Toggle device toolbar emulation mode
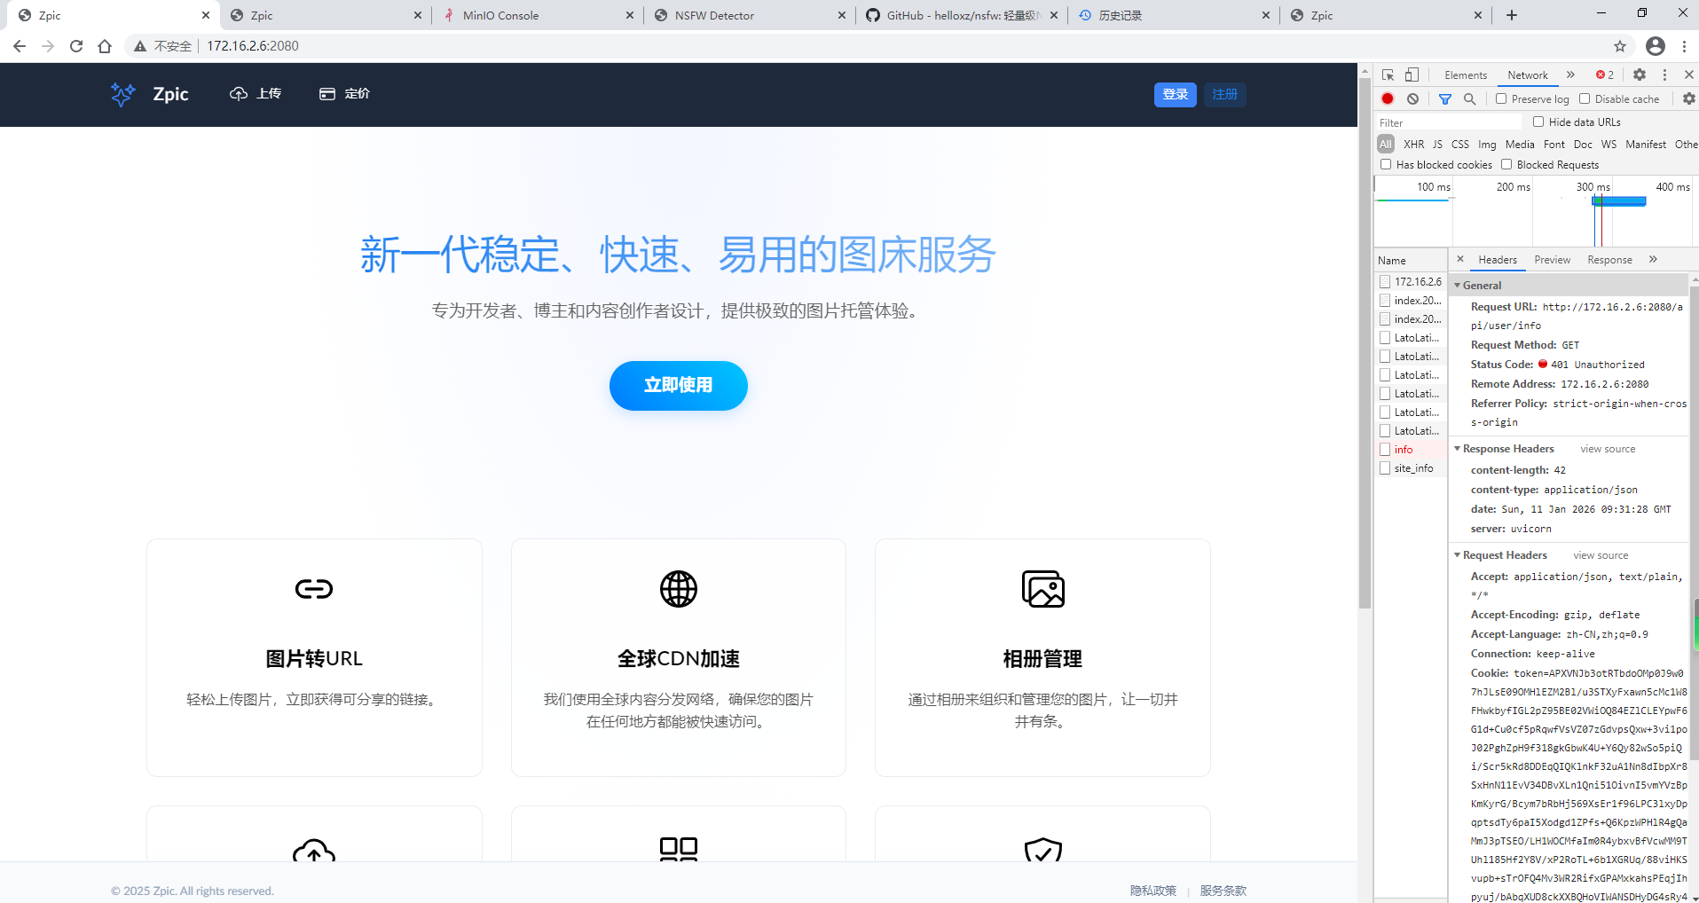Viewport: 1699px width, 903px height. pyautogui.click(x=1412, y=75)
